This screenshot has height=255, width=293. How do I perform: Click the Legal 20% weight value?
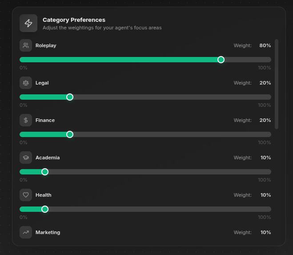(x=265, y=83)
